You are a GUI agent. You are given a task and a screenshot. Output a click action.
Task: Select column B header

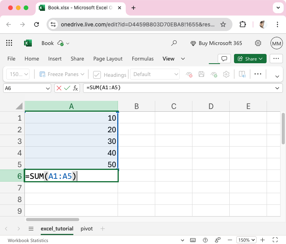pos(137,106)
